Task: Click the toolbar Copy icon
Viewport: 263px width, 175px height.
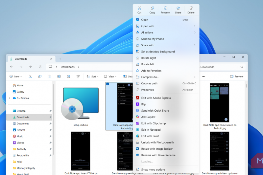Action: (40, 77)
